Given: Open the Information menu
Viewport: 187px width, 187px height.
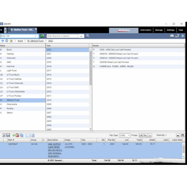Looking at the screenshot, I should click(146, 30).
